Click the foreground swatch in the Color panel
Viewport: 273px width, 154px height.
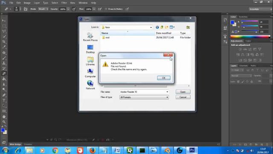(232, 22)
